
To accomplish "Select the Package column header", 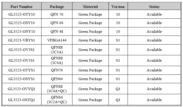I will (x=57, y=7).
